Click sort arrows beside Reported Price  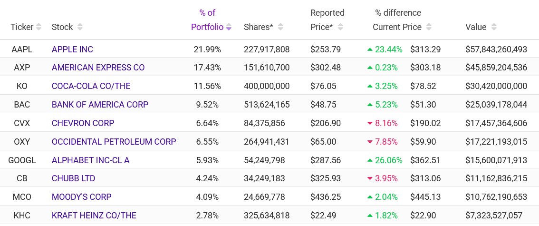(x=341, y=27)
